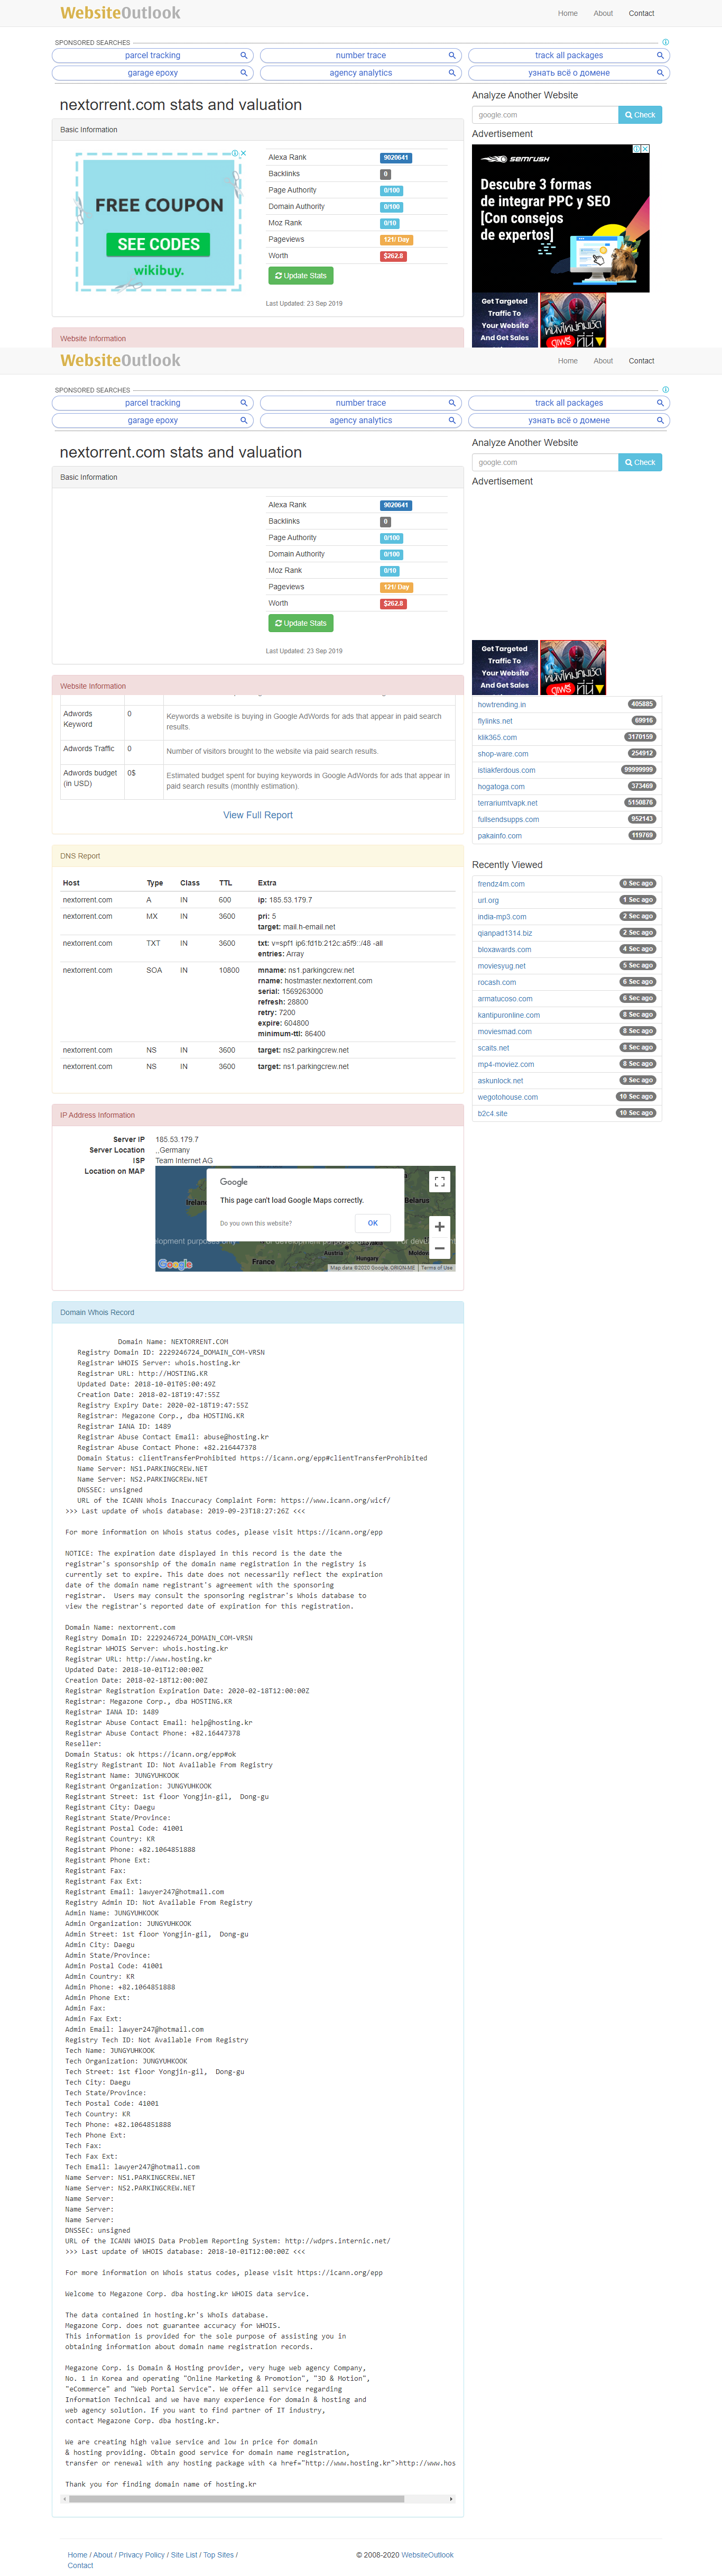Open terrariumtvapk.net in the site list
Image resolution: width=722 pixels, height=2576 pixels.
click(x=507, y=803)
